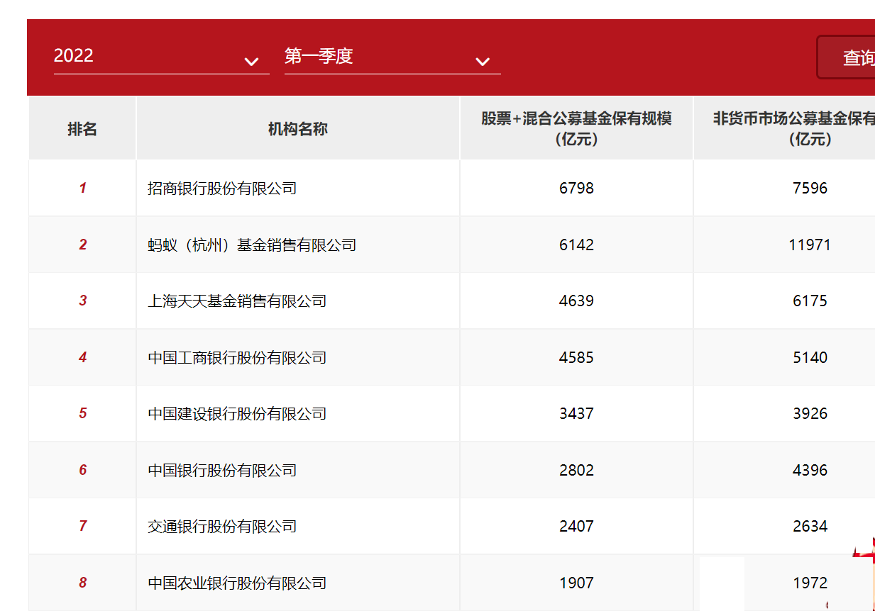Select 蚂蚁（杭州）基金销售有限公司 row name
Viewport: 875px width, 611px height.
click(252, 245)
